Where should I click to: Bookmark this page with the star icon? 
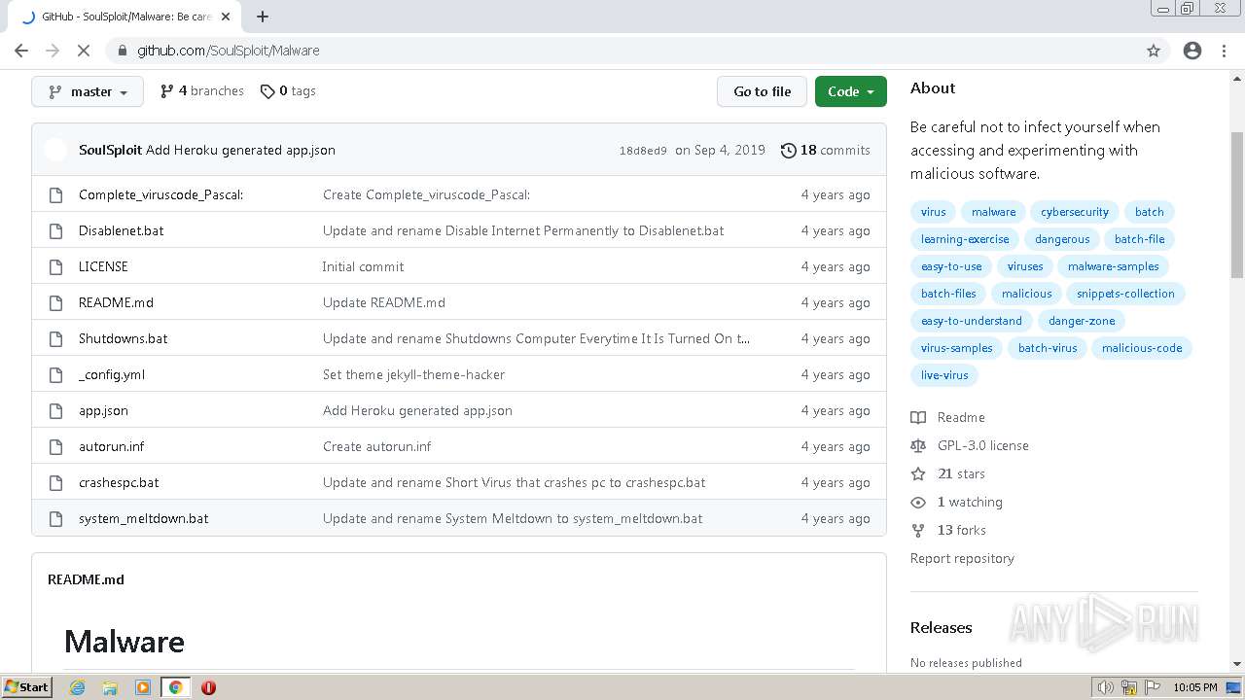(x=1154, y=51)
